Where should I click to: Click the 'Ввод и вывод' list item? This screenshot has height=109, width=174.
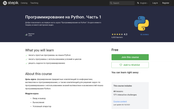tap(39, 99)
